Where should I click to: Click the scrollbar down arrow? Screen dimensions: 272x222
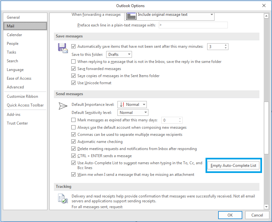(x=266, y=207)
